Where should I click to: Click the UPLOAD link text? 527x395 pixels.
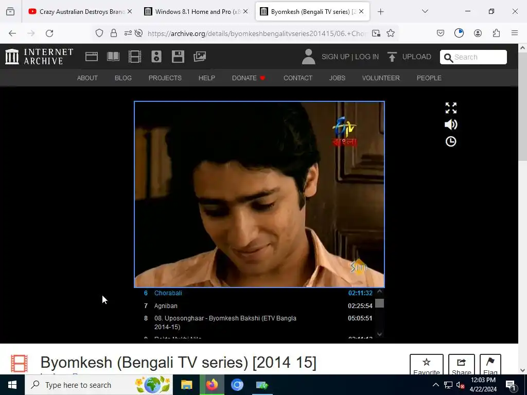[x=416, y=57]
